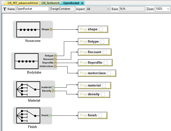This screenshot has width=171, height=131.
Task: Click the value box in Prop finish
Action: (x=100, y=115)
